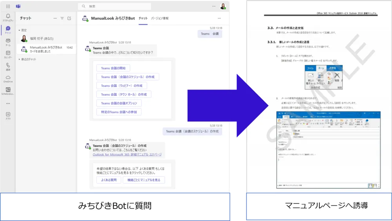The image size is (392, 221).
Task: Start a new chat with compose icon
Action: tap(69, 18)
